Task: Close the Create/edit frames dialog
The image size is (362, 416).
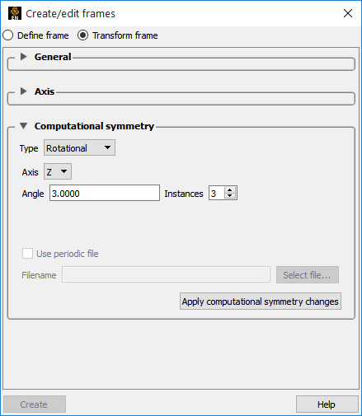Action: pyautogui.click(x=348, y=13)
